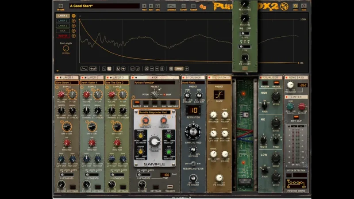Click the Kick portamento Time value 100
Screen dimensions: 354x199
click(x=165, y=175)
